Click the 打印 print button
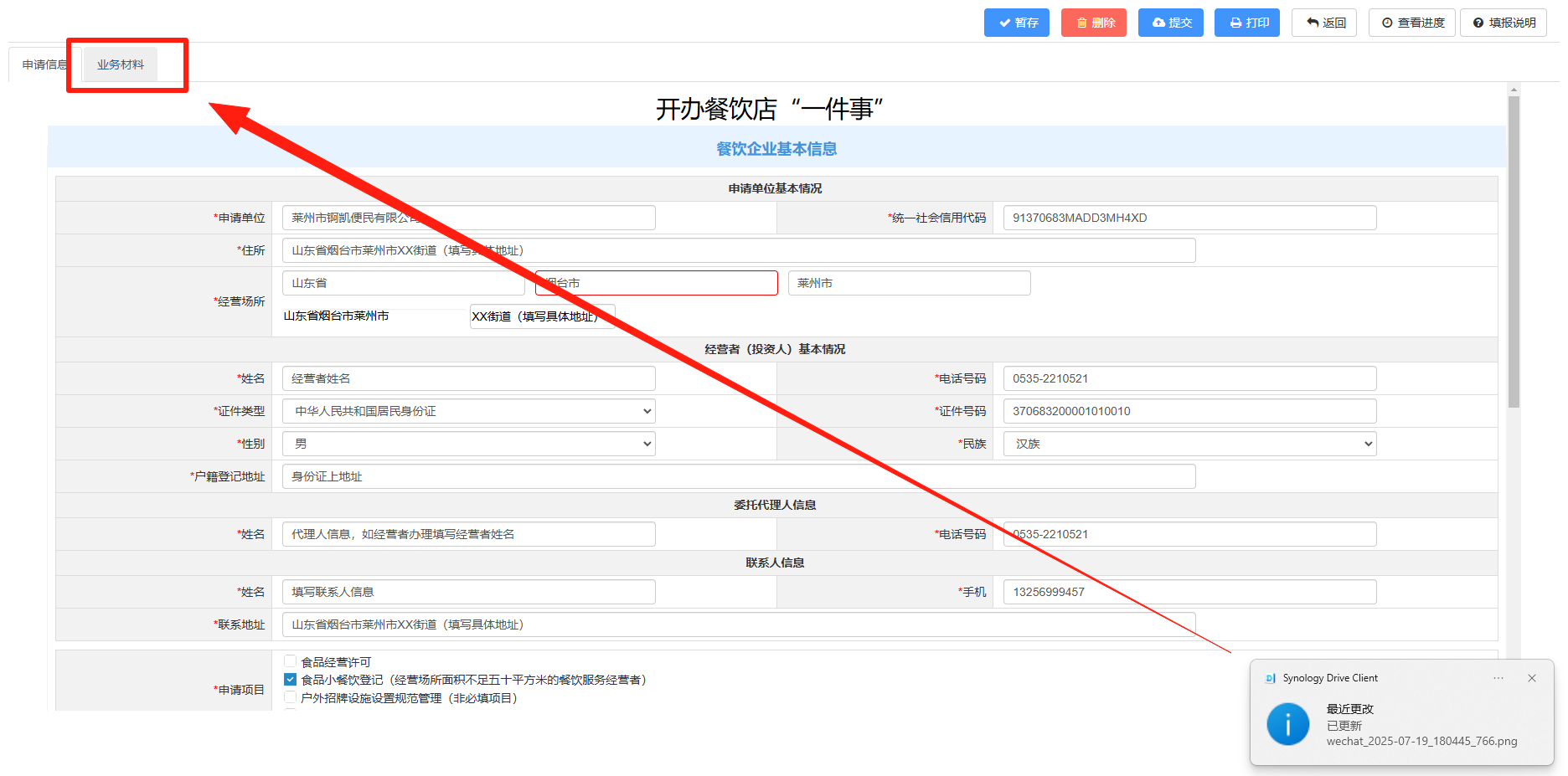This screenshot has width=1568, height=776. 1246,23
